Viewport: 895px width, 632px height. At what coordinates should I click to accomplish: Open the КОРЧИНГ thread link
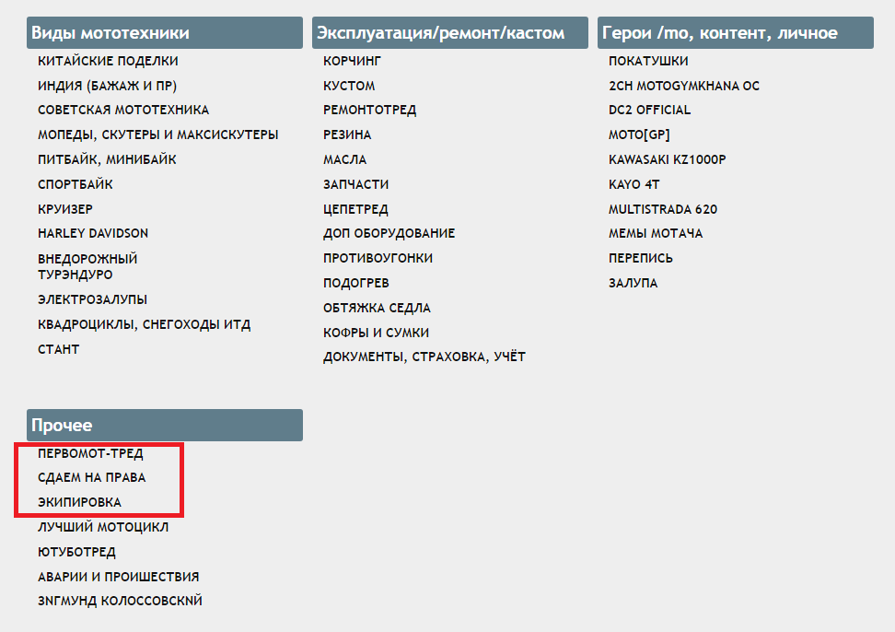[352, 61]
